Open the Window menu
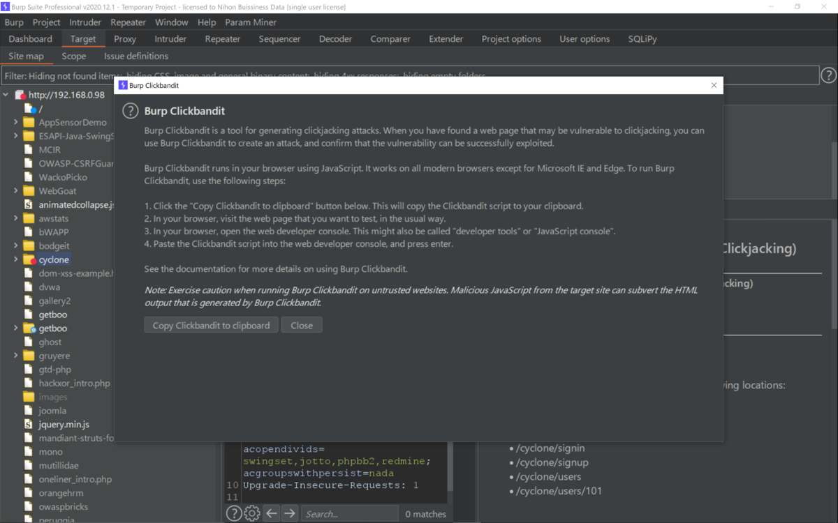 coord(171,22)
